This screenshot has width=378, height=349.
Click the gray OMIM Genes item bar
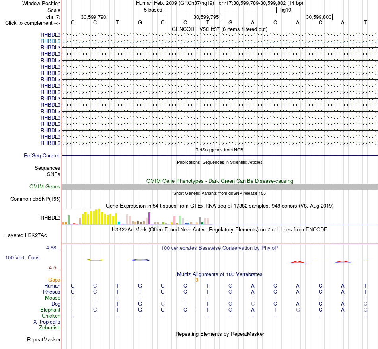[x=220, y=186]
